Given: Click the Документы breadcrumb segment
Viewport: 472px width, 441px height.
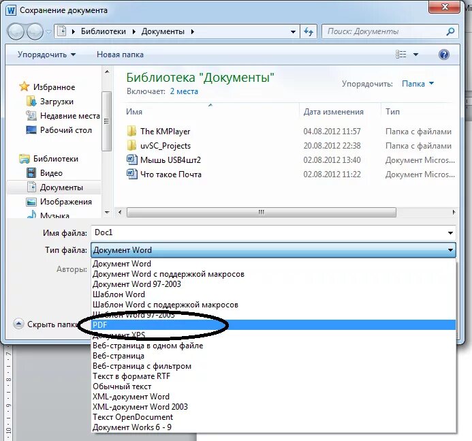Looking at the screenshot, I should tap(163, 31).
